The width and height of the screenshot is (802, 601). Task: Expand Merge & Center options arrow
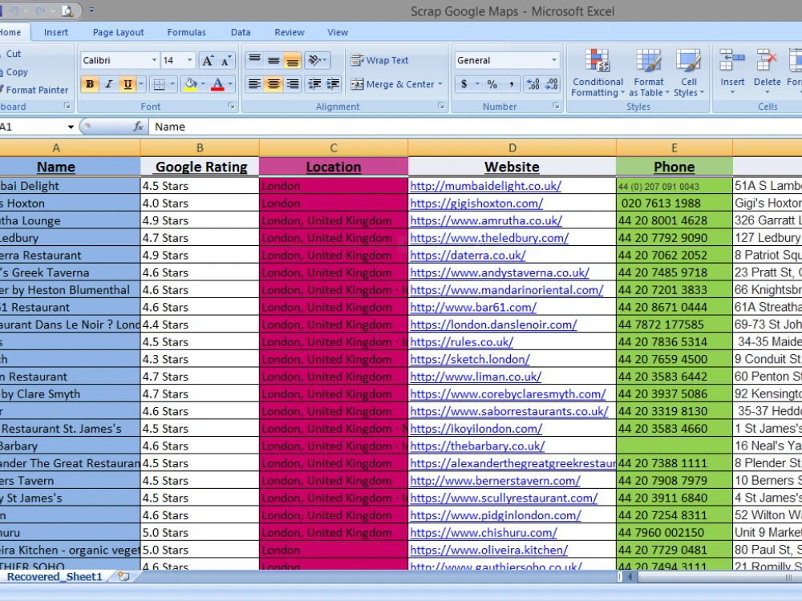pos(439,84)
